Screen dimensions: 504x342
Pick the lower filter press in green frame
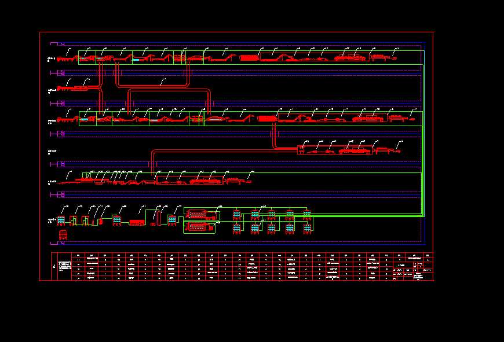click(x=200, y=227)
